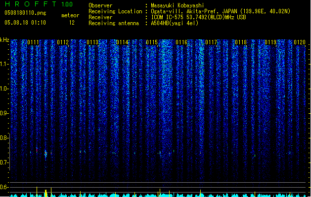Click the 0111 time marker

coord(33,42)
